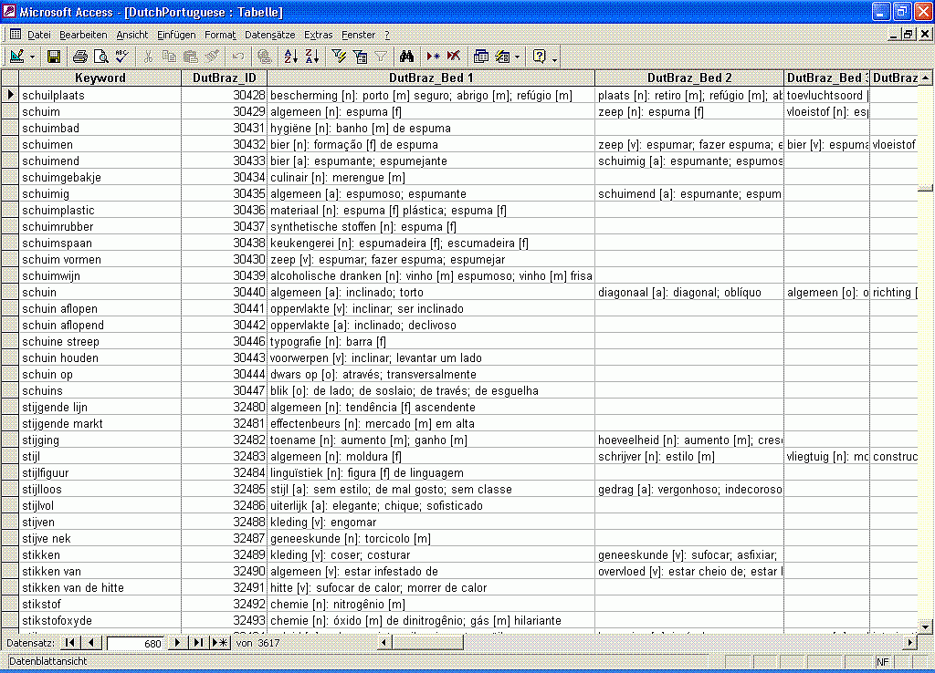Open the ? help menu
The image size is (935, 673).
[387, 35]
